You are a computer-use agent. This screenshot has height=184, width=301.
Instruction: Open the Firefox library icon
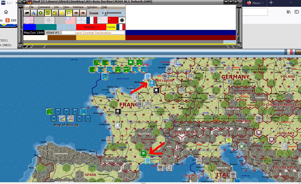[x=289, y=12]
